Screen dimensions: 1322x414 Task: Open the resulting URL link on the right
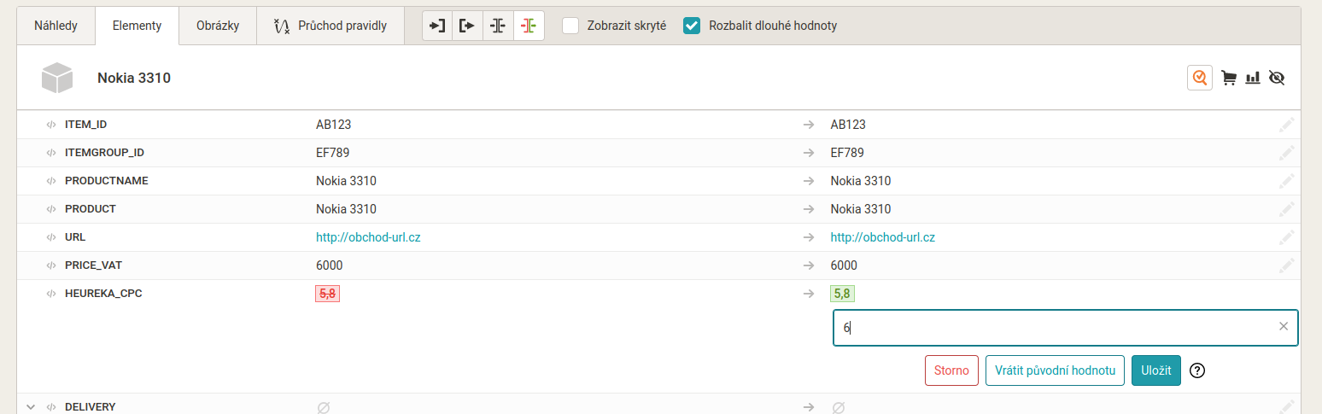pyautogui.click(x=883, y=237)
